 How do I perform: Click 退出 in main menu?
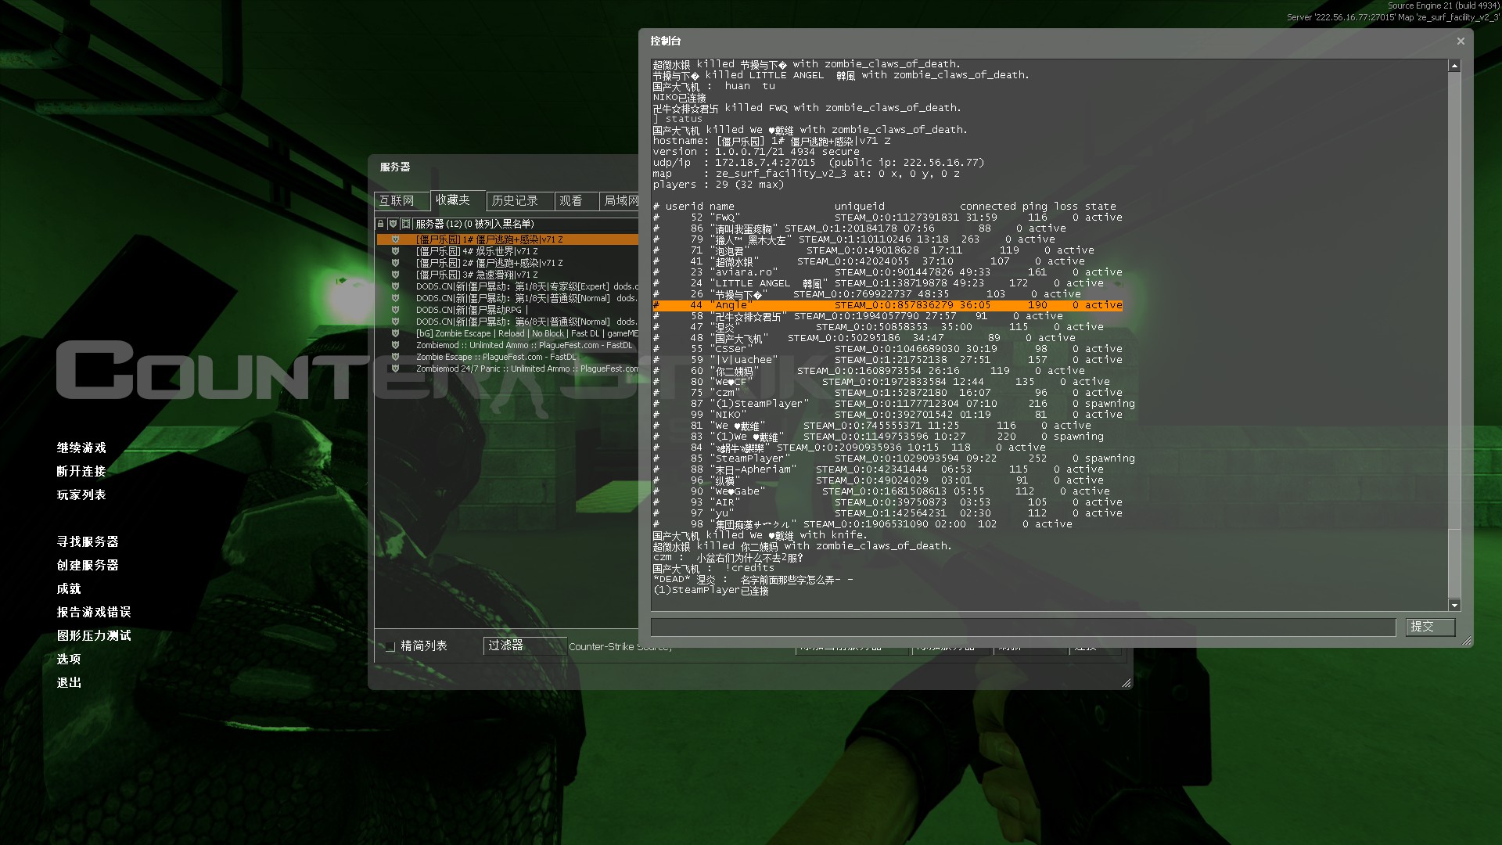click(x=69, y=682)
